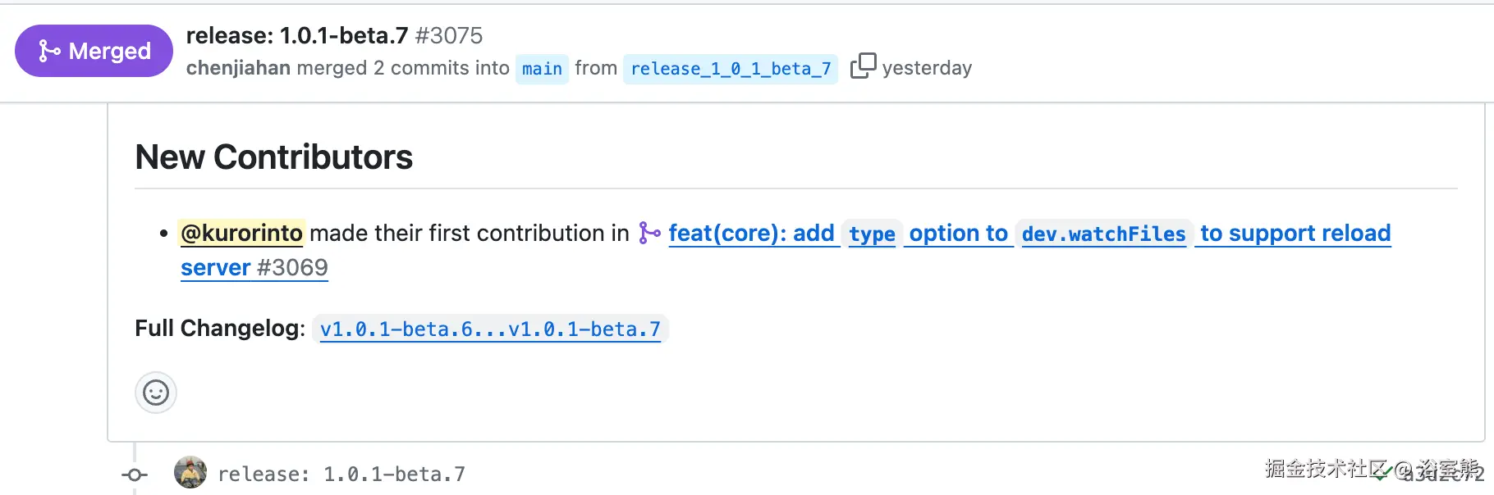Click the Merged status badge
The width and height of the screenshot is (1494, 495).
pyautogui.click(x=94, y=51)
